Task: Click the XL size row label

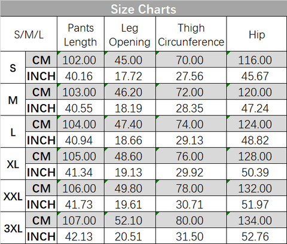Action: [x=13, y=164]
